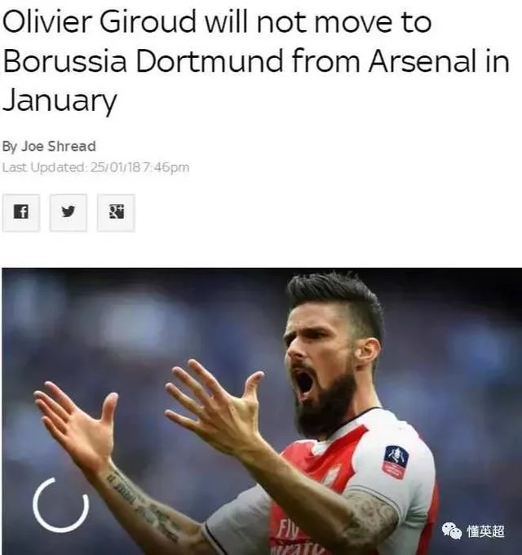The height and width of the screenshot is (555, 522).
Task: Click the circular loading spinner on the photo
Action: coord(61,505)
